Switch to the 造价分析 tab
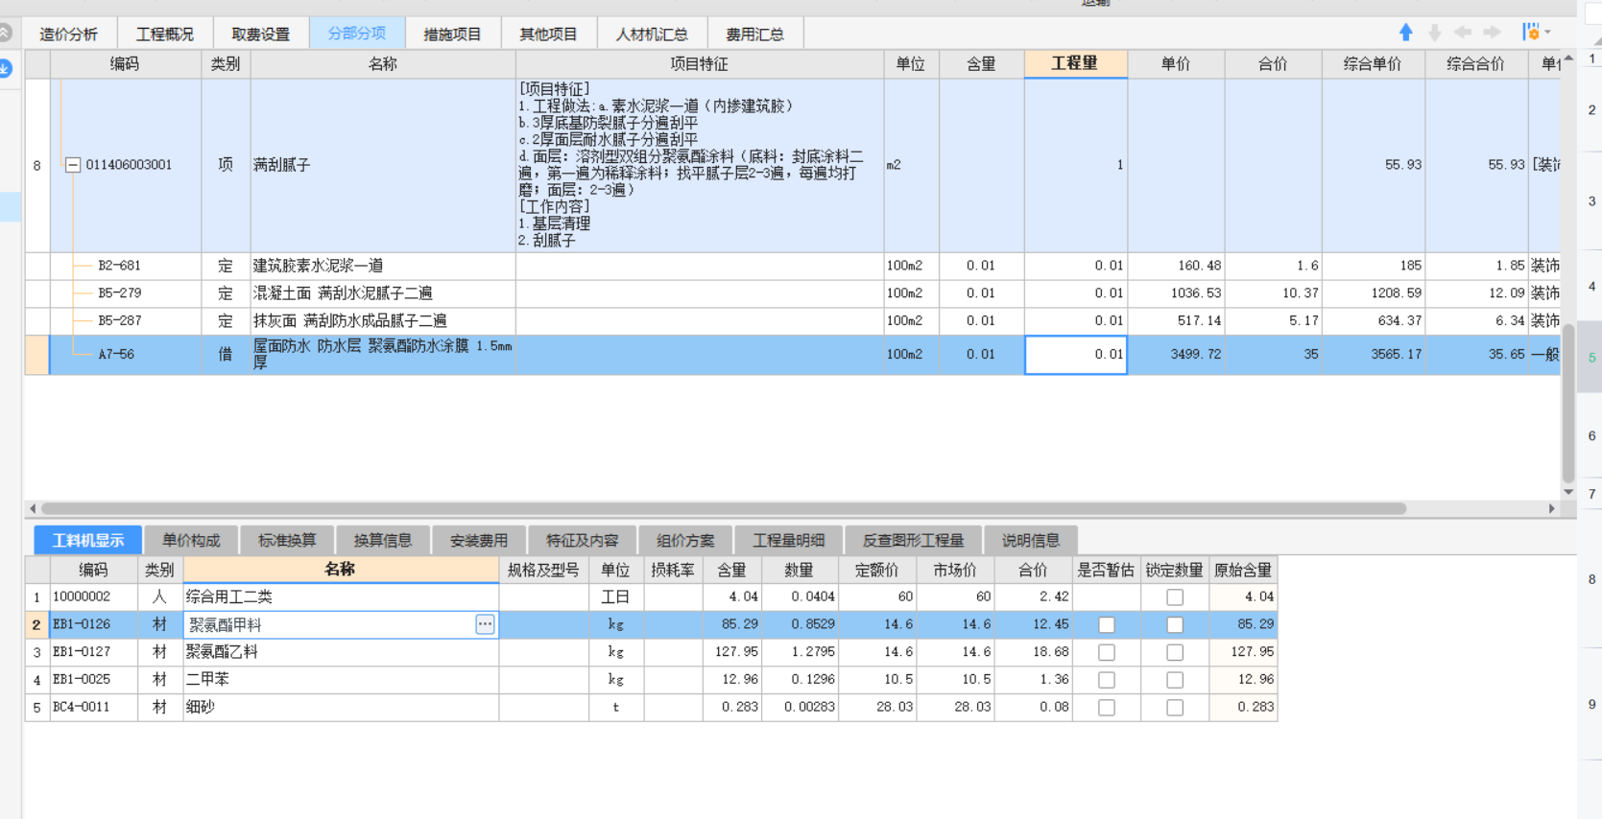The height and width of the screenshot is (819, 1602). click(68, 34)
